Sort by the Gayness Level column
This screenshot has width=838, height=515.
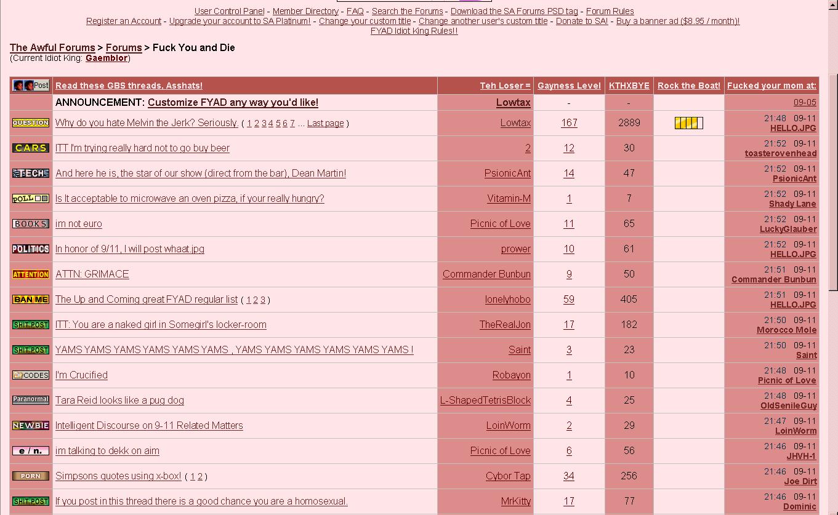[x=569, y=86]
